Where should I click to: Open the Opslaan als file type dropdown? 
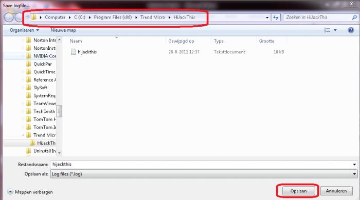(x=204, y=174)
